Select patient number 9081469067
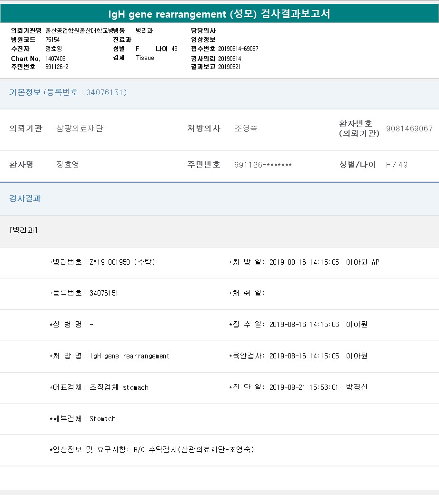The height and width of the screenshot is (495, 439). pos(409,129)
